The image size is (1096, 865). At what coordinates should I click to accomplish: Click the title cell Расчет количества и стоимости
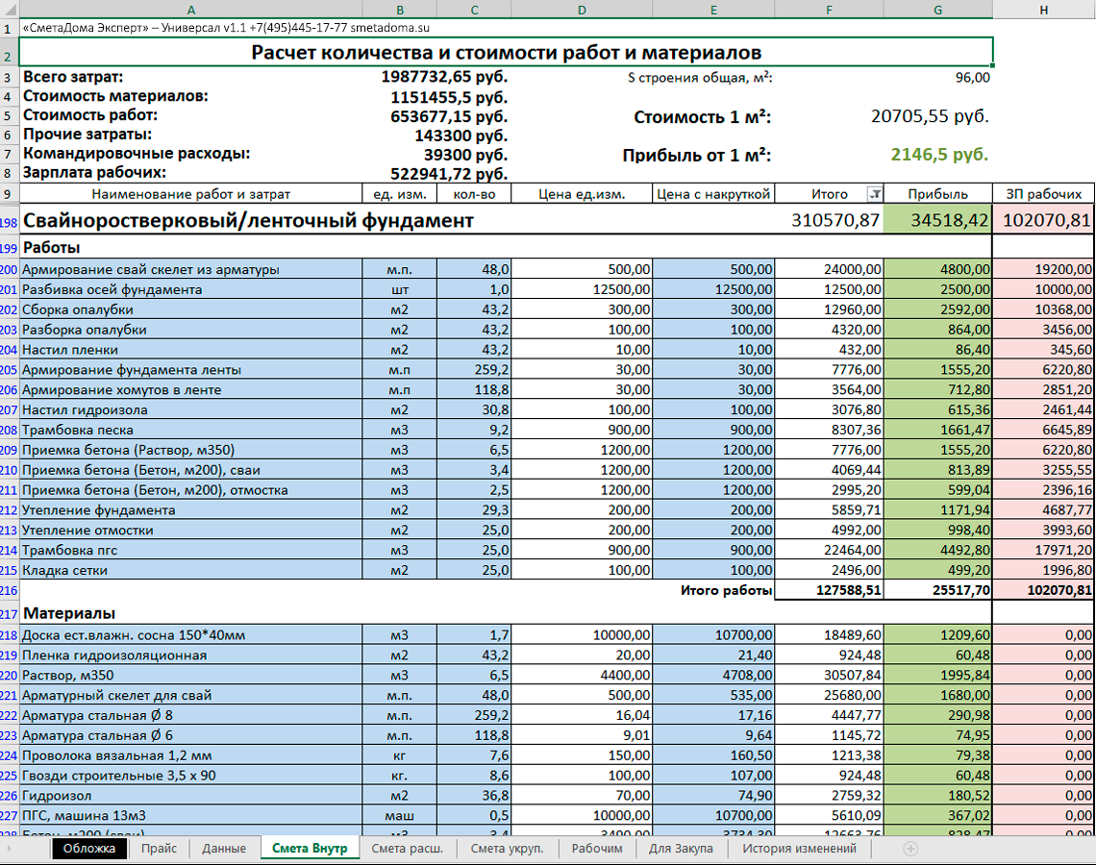click(x=506, y=52)
